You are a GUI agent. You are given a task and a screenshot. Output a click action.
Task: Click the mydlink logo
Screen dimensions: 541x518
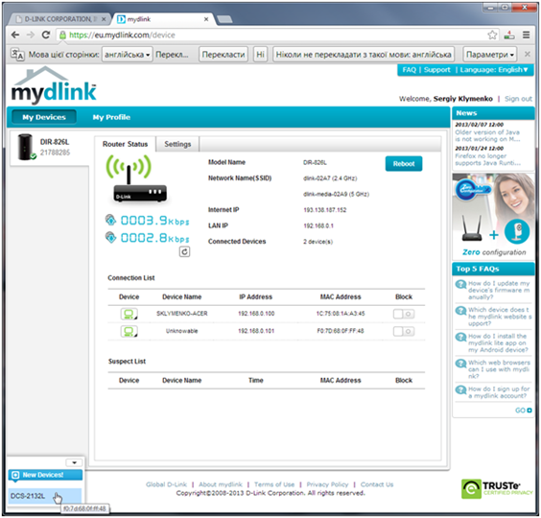click(x=54, y=85)
